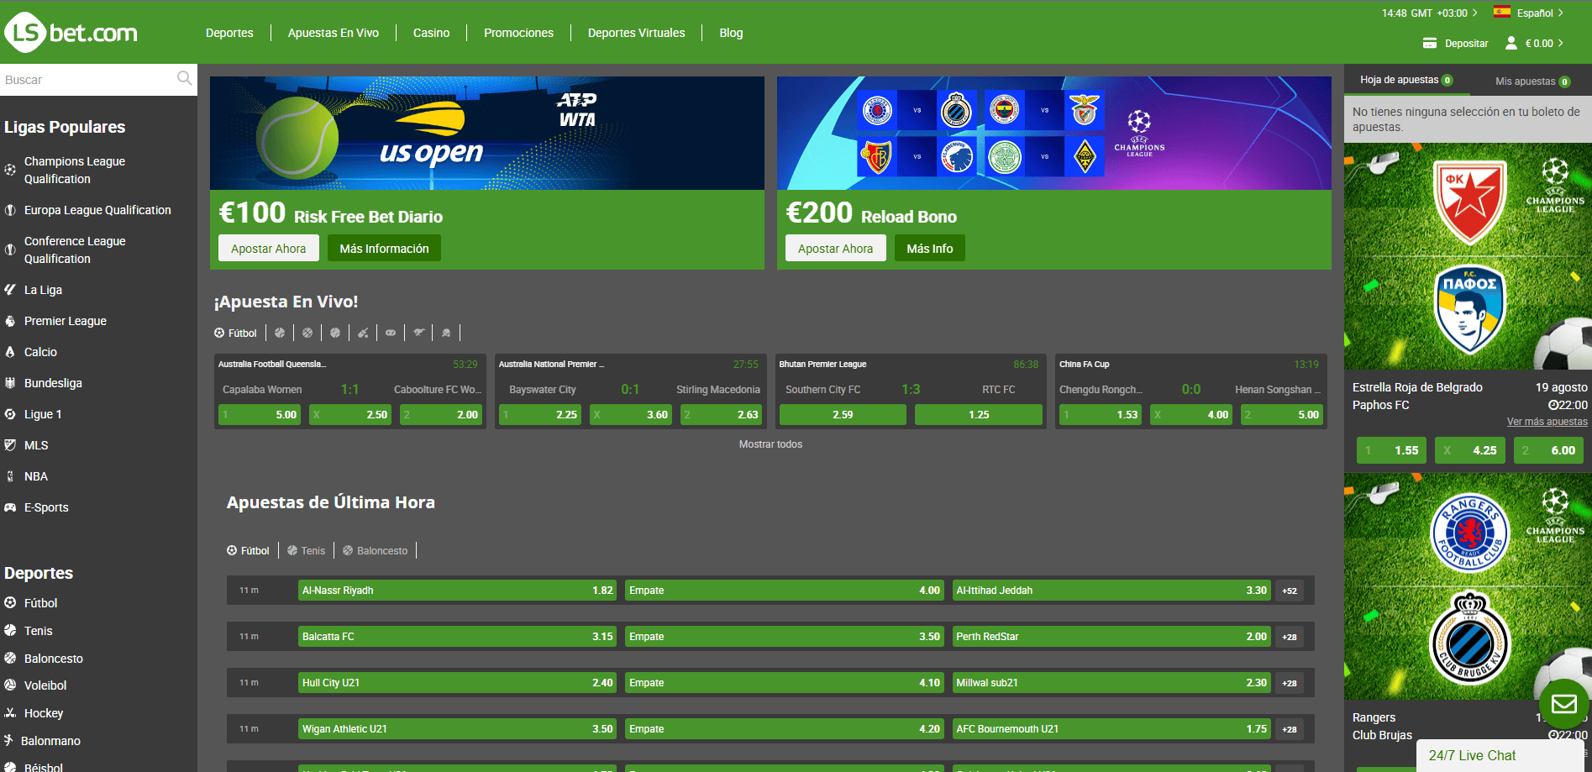Select the tennis filter in live bets

click(x=280, y=333)
